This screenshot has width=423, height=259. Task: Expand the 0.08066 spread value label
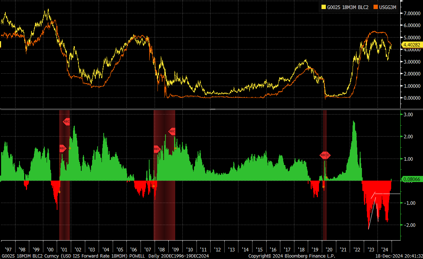(412, 178)
